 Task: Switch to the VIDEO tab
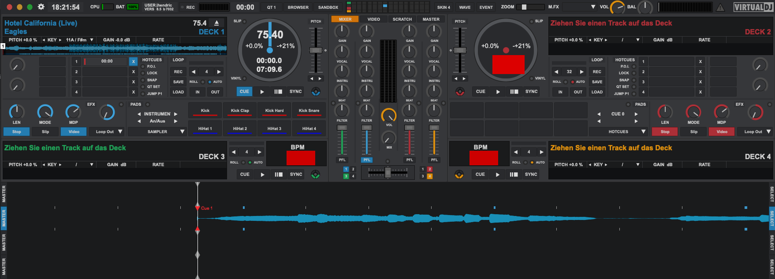point(374,19)
